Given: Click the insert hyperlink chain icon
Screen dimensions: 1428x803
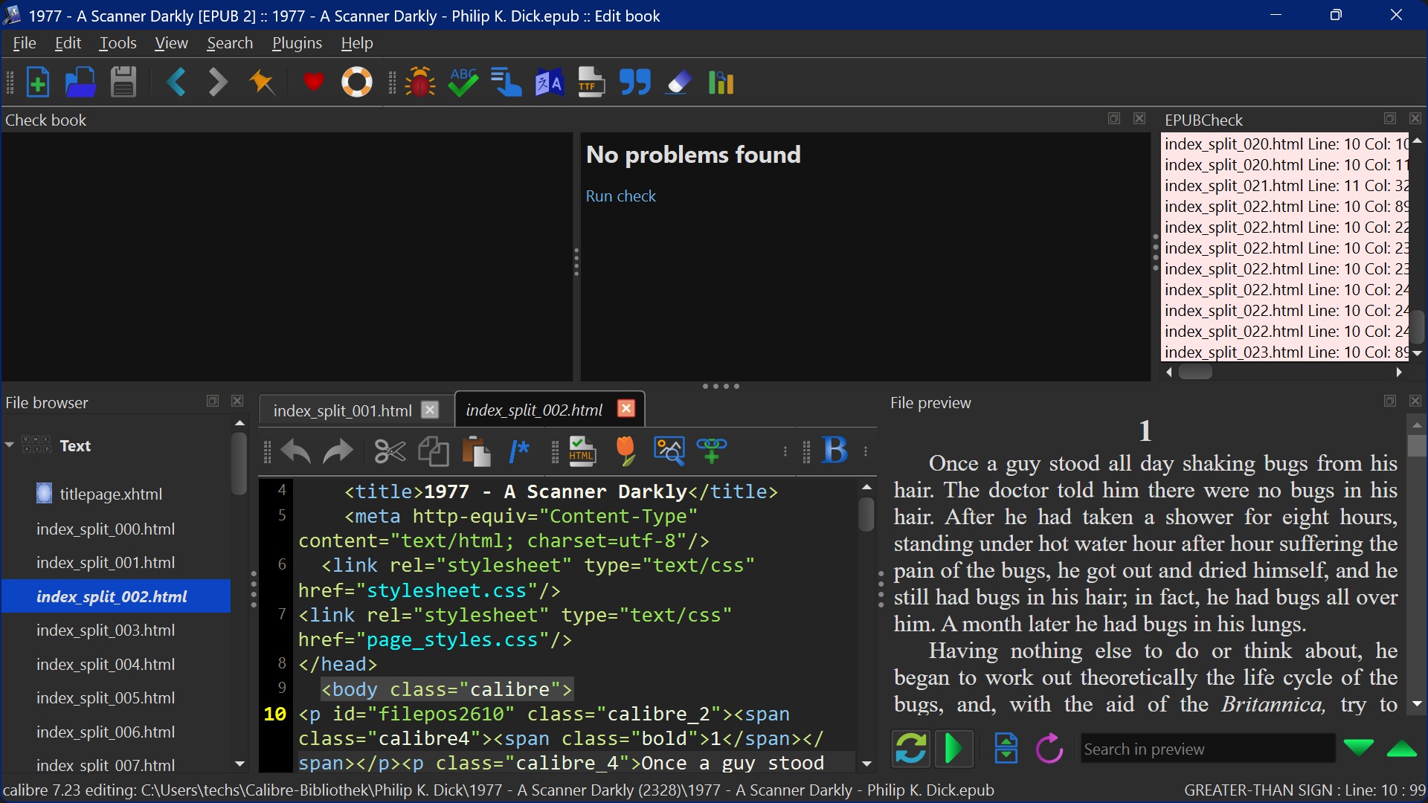Looking at the screenshot, I should [x=712, y=451].
